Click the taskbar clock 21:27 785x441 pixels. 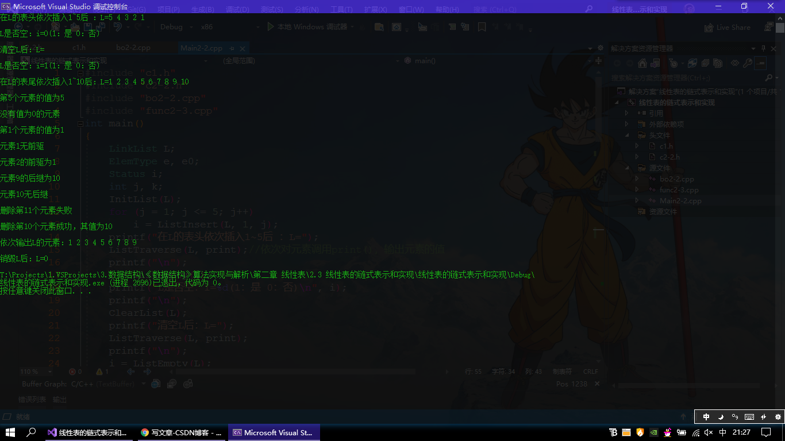tap(742, 432)
